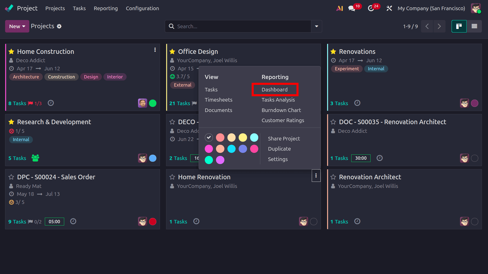Star the Renovation Architect project
Image resolution: width=488 pixels, height=274 pixels.
click(333, 177)
